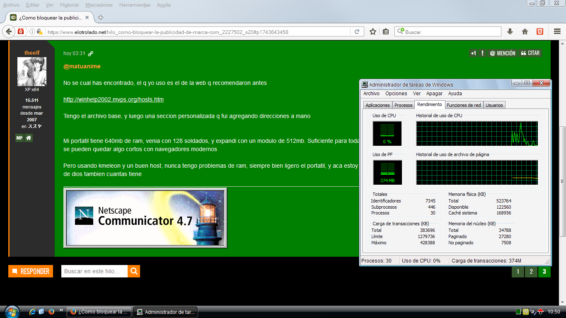Click the 'Procesos: 30' status bar entry
This screenshot has height=318, width=566.
pyautogui.click(x=376, y=261)
